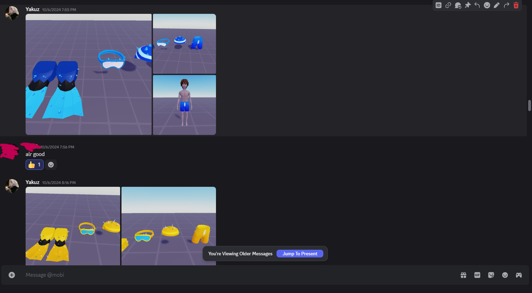Image resolution: width=532 pixels, height=293 pixels.
Task: Open the emoji picker in the message bar
Action: pos(505,275)
